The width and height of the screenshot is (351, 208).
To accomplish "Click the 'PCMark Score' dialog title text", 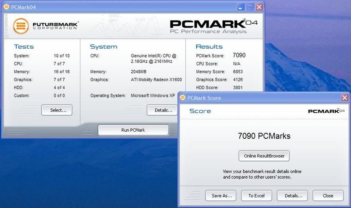I will point(204,98).
